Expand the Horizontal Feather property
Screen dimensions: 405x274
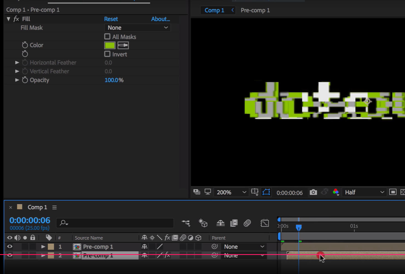click(x=17, y=62)
